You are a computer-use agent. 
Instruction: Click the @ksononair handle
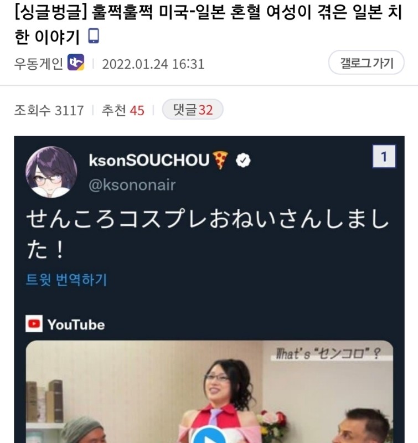pyautogui.click(x=132, y=185)
